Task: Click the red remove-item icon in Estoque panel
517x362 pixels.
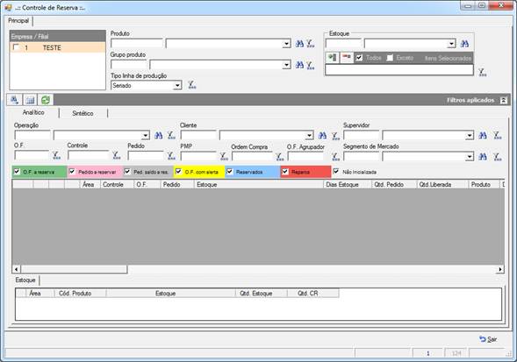Action: click(x=346, y=57)
